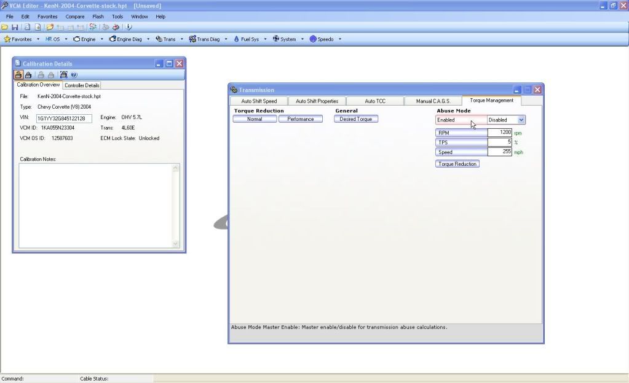This screenshot has width=629, height=383.
Task: Open the Performance torque reduction table
Action: pyautogui.click(x=300, y=119)
